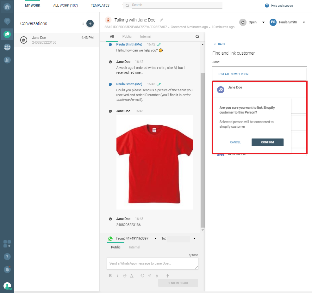Start a new conversation with plus button
Screen dimensions: 312x293
[x=90, y=23]
